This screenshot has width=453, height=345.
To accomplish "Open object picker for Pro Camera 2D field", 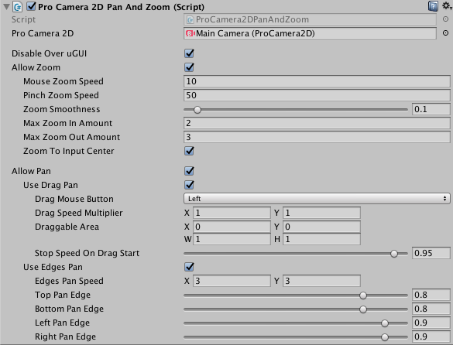I will point(446,33).
